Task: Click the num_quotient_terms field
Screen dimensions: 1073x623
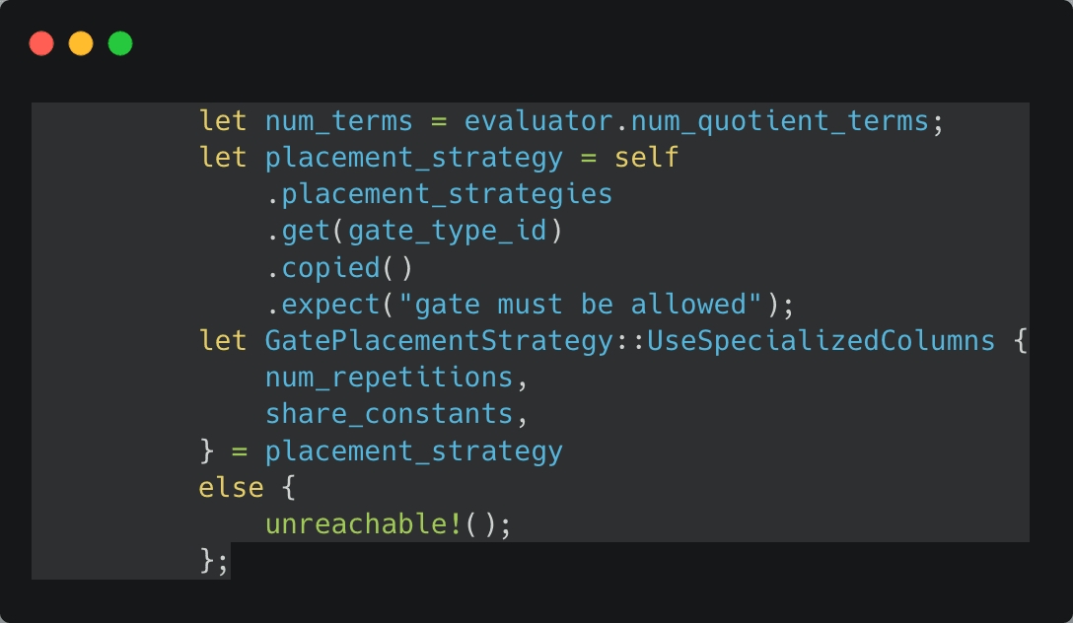Action: [779, 121]
